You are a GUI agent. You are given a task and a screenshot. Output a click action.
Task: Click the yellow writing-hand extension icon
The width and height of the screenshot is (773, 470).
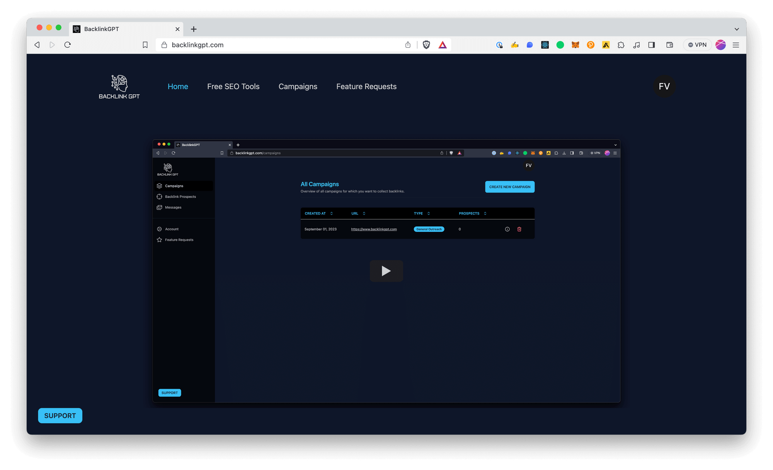pyautogui.click(x=514, y=45)
